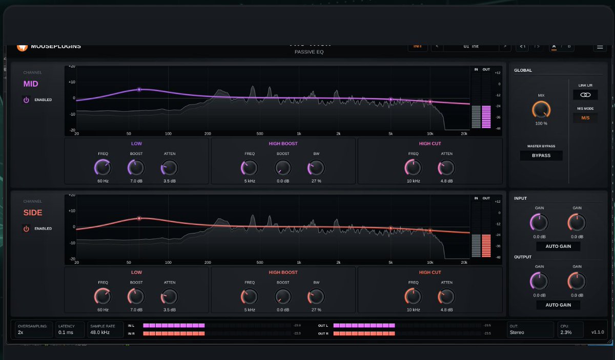Click the MID High Cut '4.8 dB' value
The image size is (615, 360).
[x=447, y=181]
